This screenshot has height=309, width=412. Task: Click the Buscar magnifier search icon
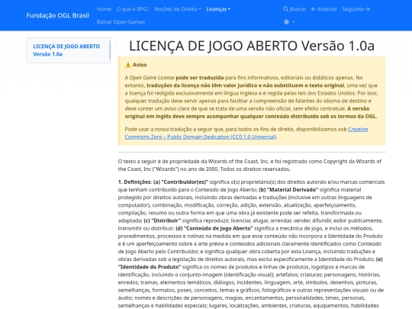[x=285, y=9]
